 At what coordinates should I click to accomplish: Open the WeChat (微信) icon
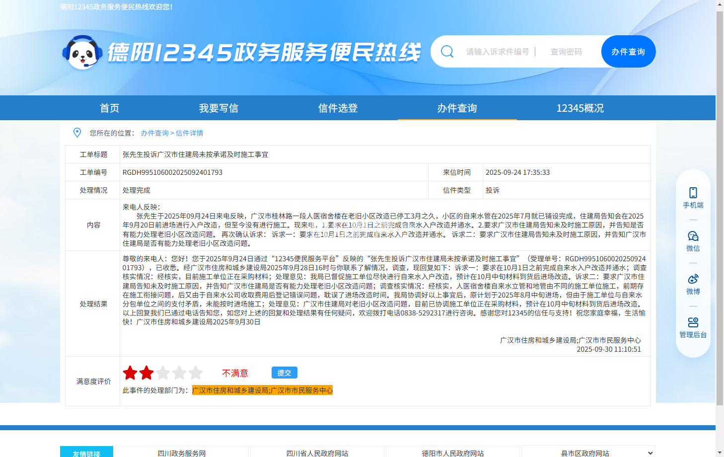click(x=693, y=236)
